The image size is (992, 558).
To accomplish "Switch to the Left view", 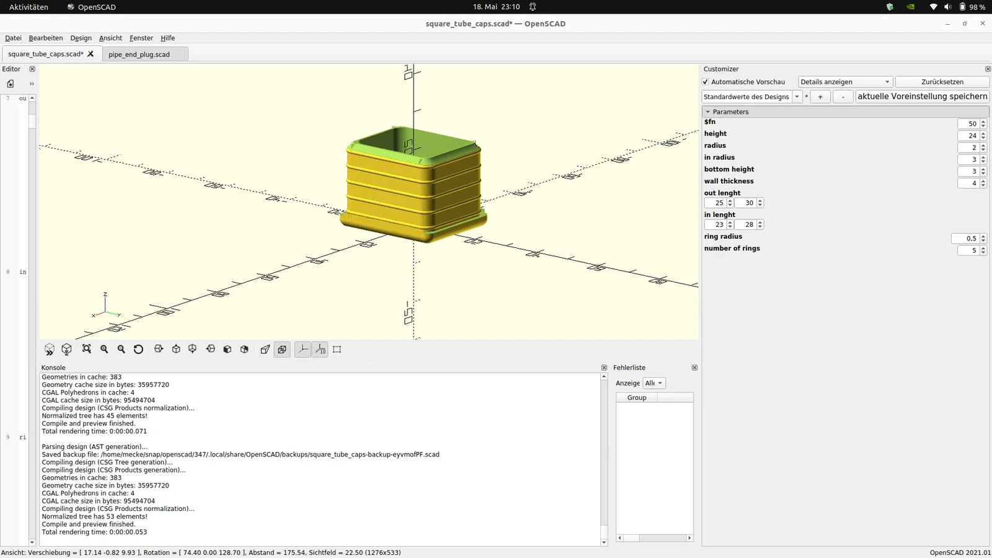I will 211,350.
